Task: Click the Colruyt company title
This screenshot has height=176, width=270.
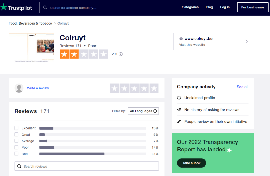Action: (73, 38)
